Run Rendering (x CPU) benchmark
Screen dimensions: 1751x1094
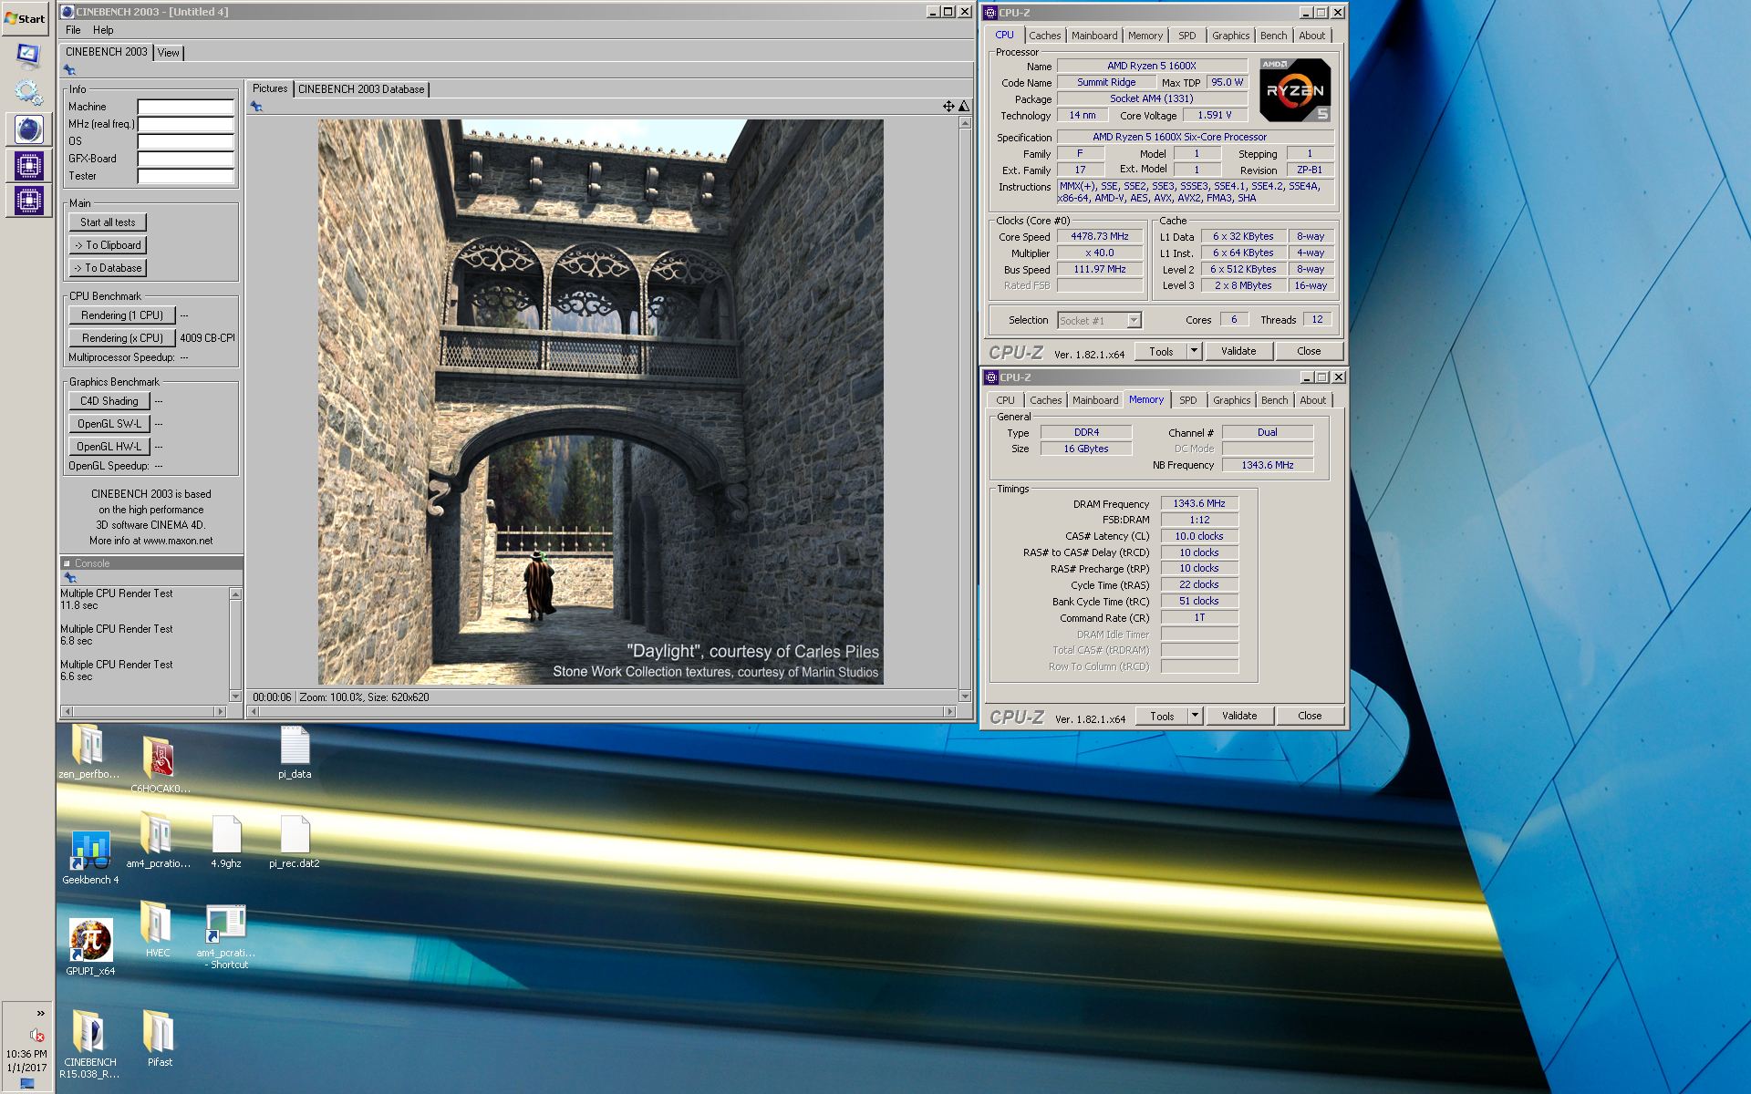point(122,338)
